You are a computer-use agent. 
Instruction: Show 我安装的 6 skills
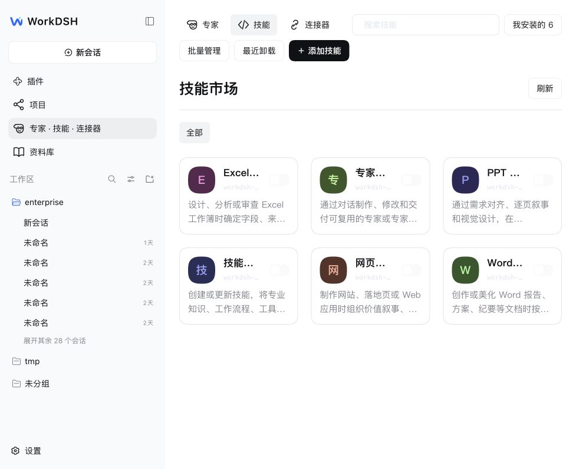click(x=532, y=25)
